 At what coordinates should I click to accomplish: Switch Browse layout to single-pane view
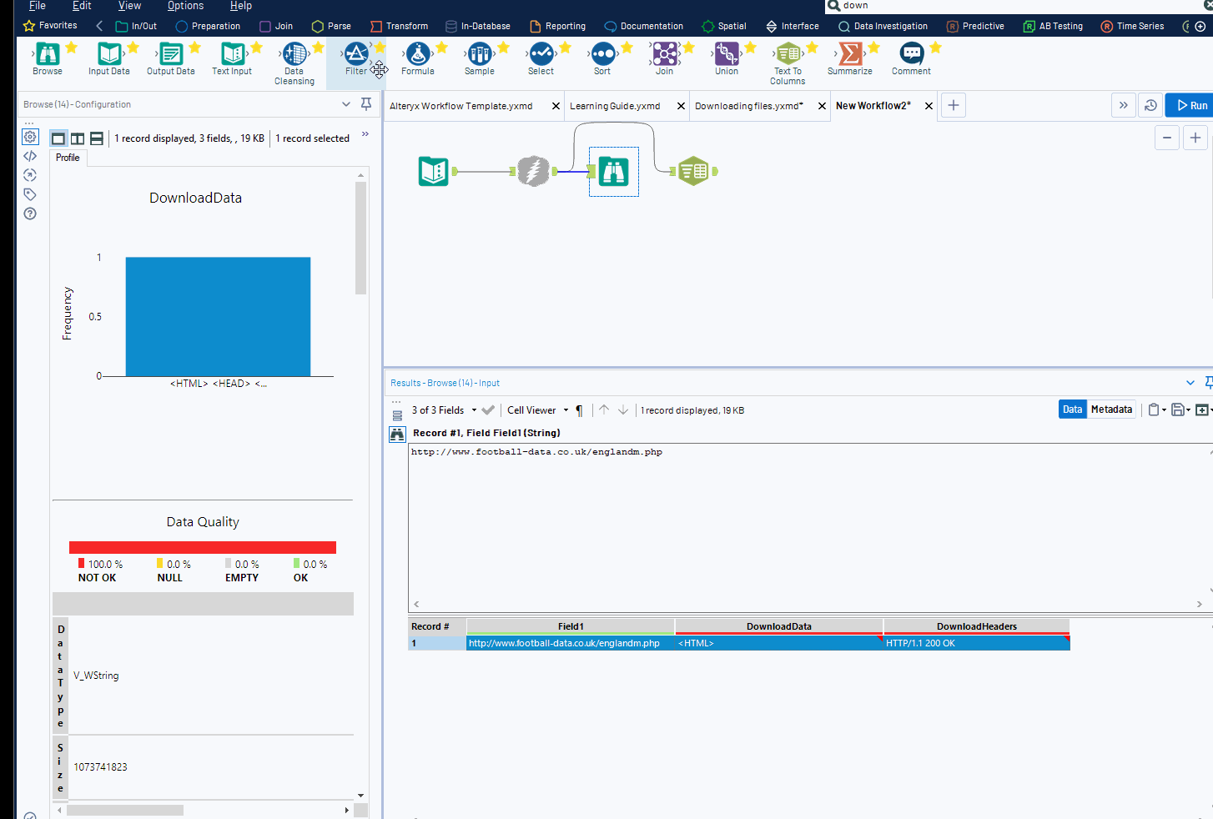point(58,138)
